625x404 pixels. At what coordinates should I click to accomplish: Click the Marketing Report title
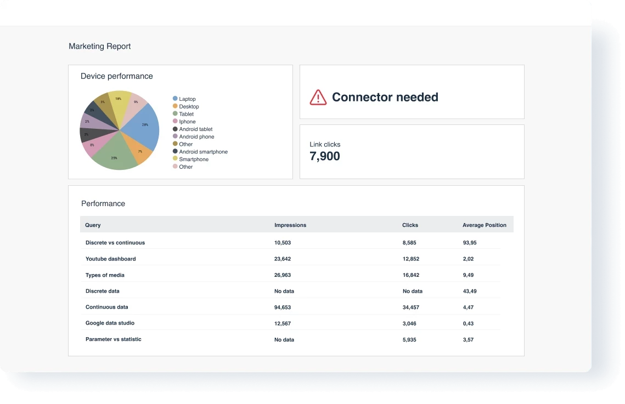pyautogui.click(x=100, y=47)
